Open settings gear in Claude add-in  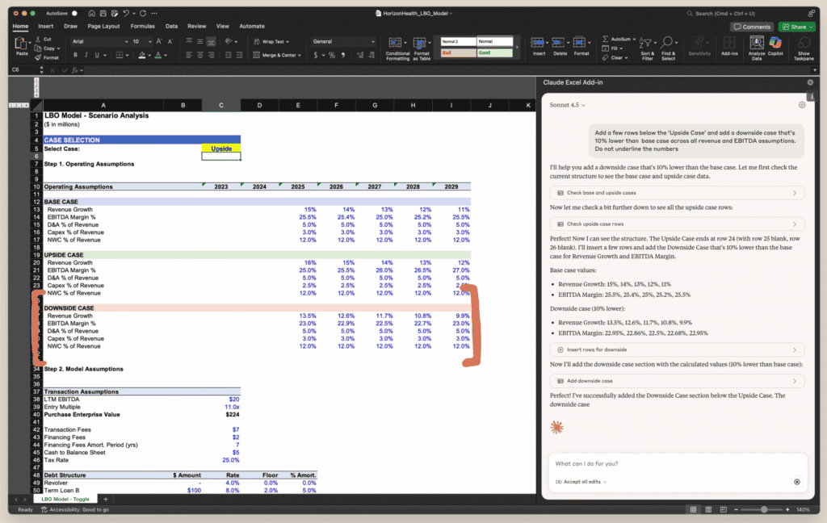pyautogui.click(x=802, y=105)
